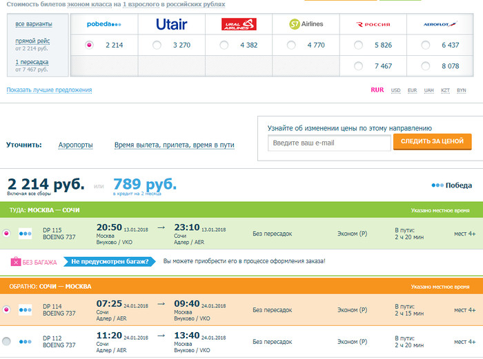Screen dimensions: 483x359
Task: Click the СЛЕДИТЬ ЗА ЦЕНОЙ button
Action: coord(432,141)
